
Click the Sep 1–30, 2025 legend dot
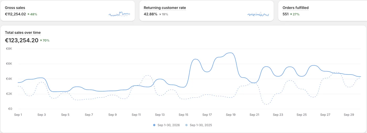(x=186, y=125)
